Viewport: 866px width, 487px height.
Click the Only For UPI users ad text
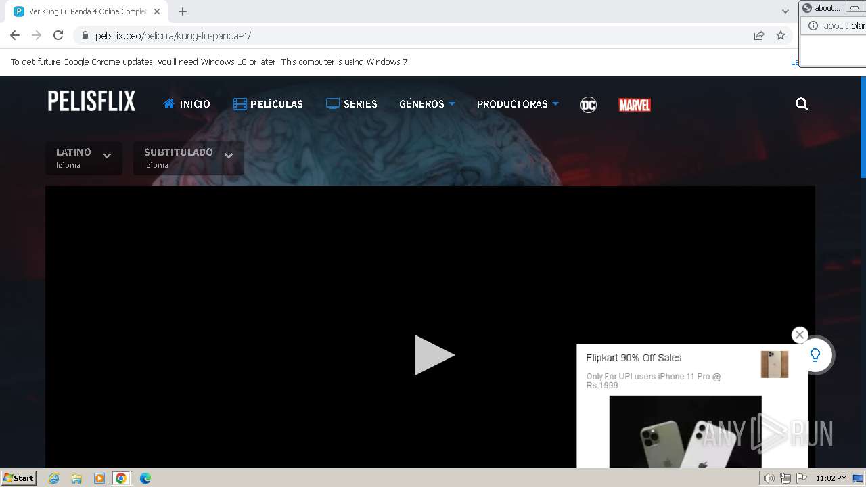point(653,381)
